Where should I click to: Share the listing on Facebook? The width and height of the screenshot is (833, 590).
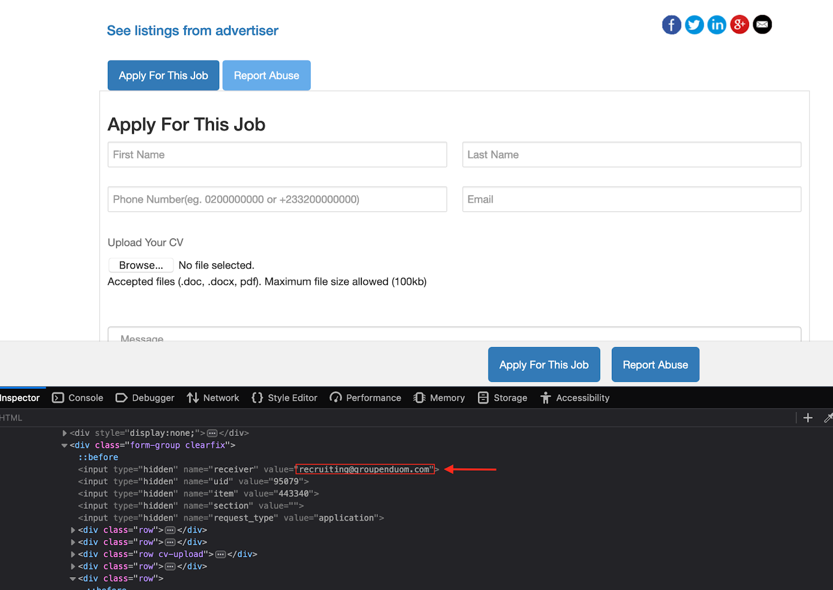point(671,24)
